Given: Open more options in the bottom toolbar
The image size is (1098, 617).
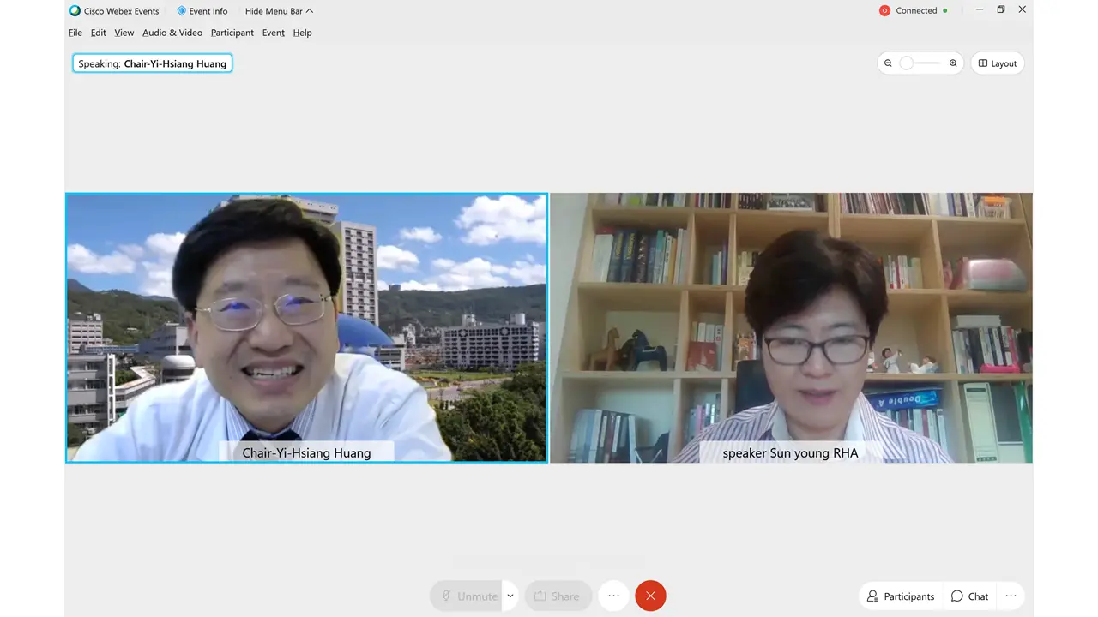Looking at the screenshot, I should tap(613, 596).
